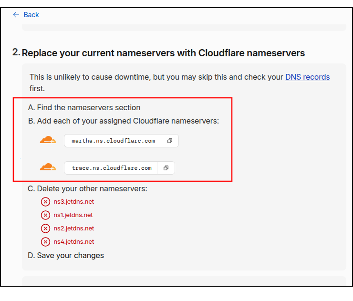Click 'A. Find the nameservers section' step
Image resolution: width=353 pixels, height=301 pixels.
84,108
